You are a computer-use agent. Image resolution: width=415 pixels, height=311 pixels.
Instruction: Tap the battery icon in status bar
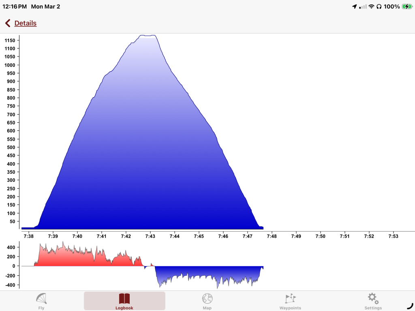pyautogui.click(x=406, y=6)
